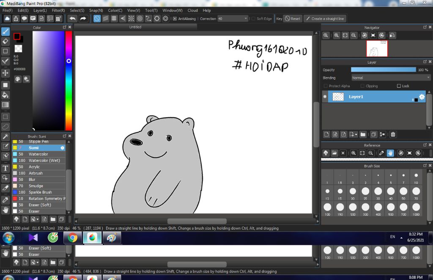Click the Redo arrow in toolbar
The image size is (433, 280).
(x=83, y=19)
